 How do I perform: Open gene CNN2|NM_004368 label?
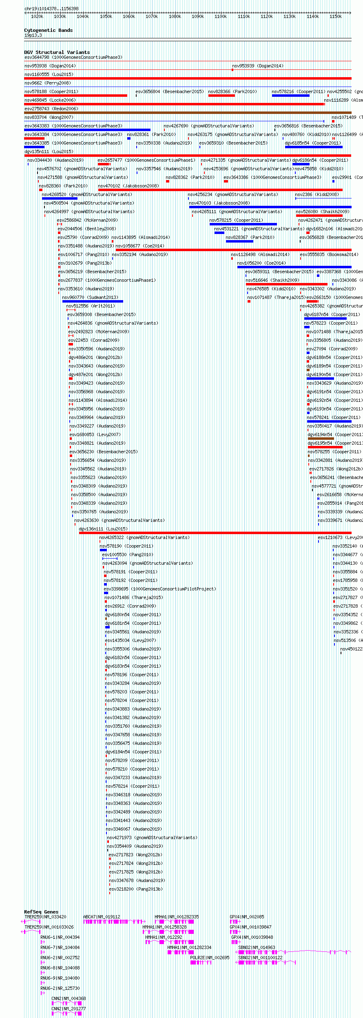[x=69, y=998]
